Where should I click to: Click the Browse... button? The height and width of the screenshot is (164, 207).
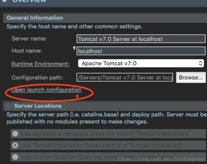point(191,77)
